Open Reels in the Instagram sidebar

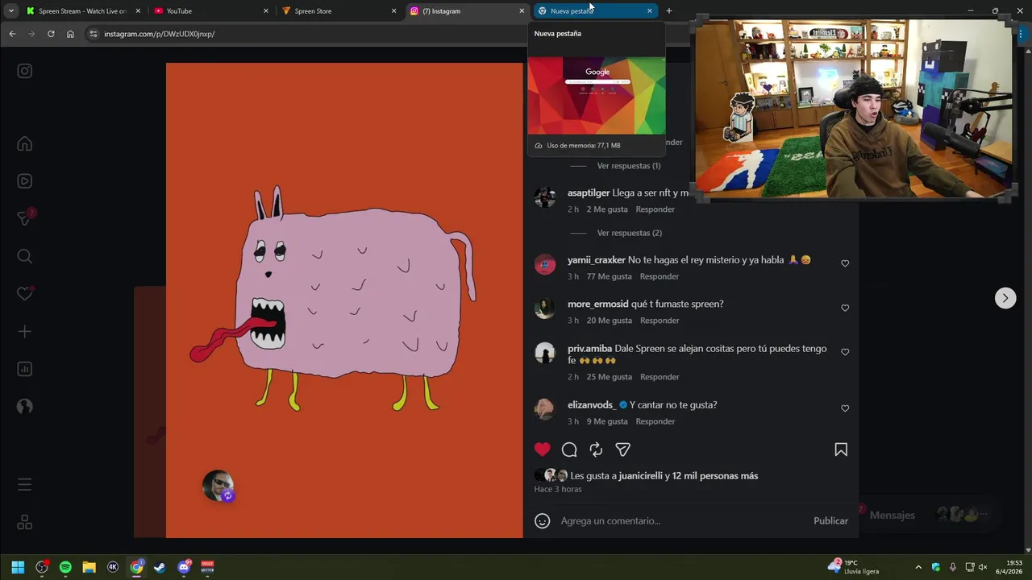[25, 181]
